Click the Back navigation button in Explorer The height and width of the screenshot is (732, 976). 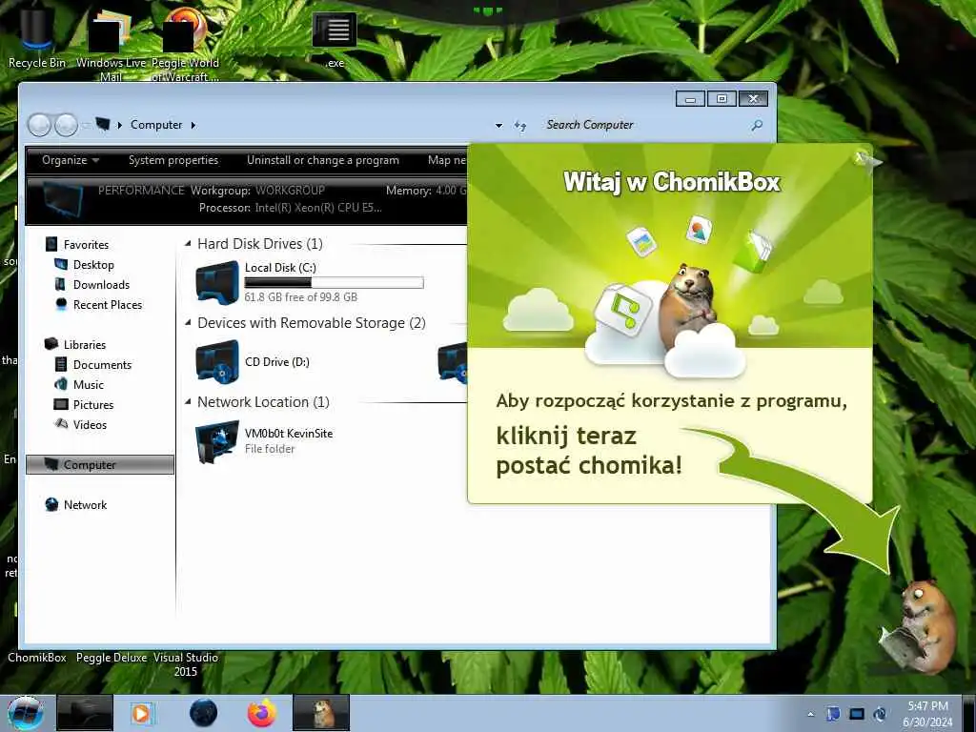pyautogui.click(x=39, y=125)
